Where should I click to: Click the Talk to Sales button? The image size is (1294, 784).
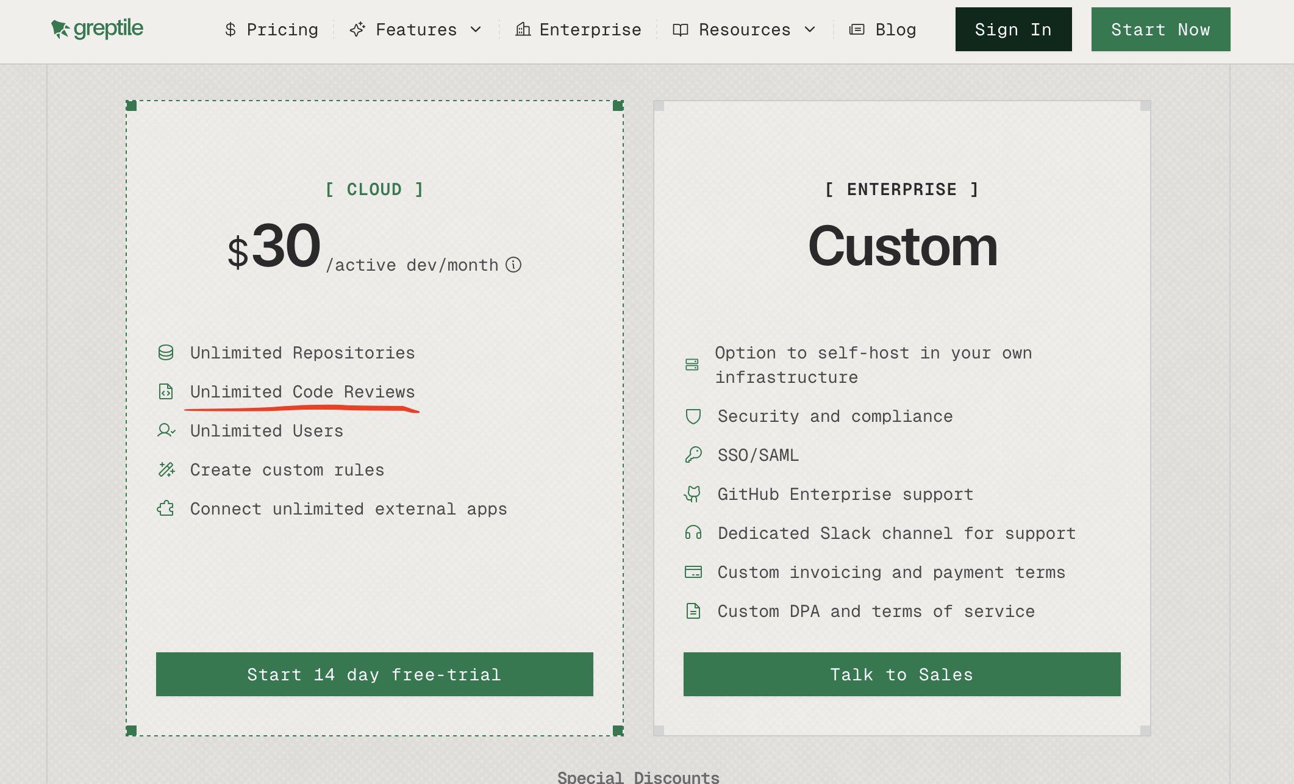(x=901, y=674)
